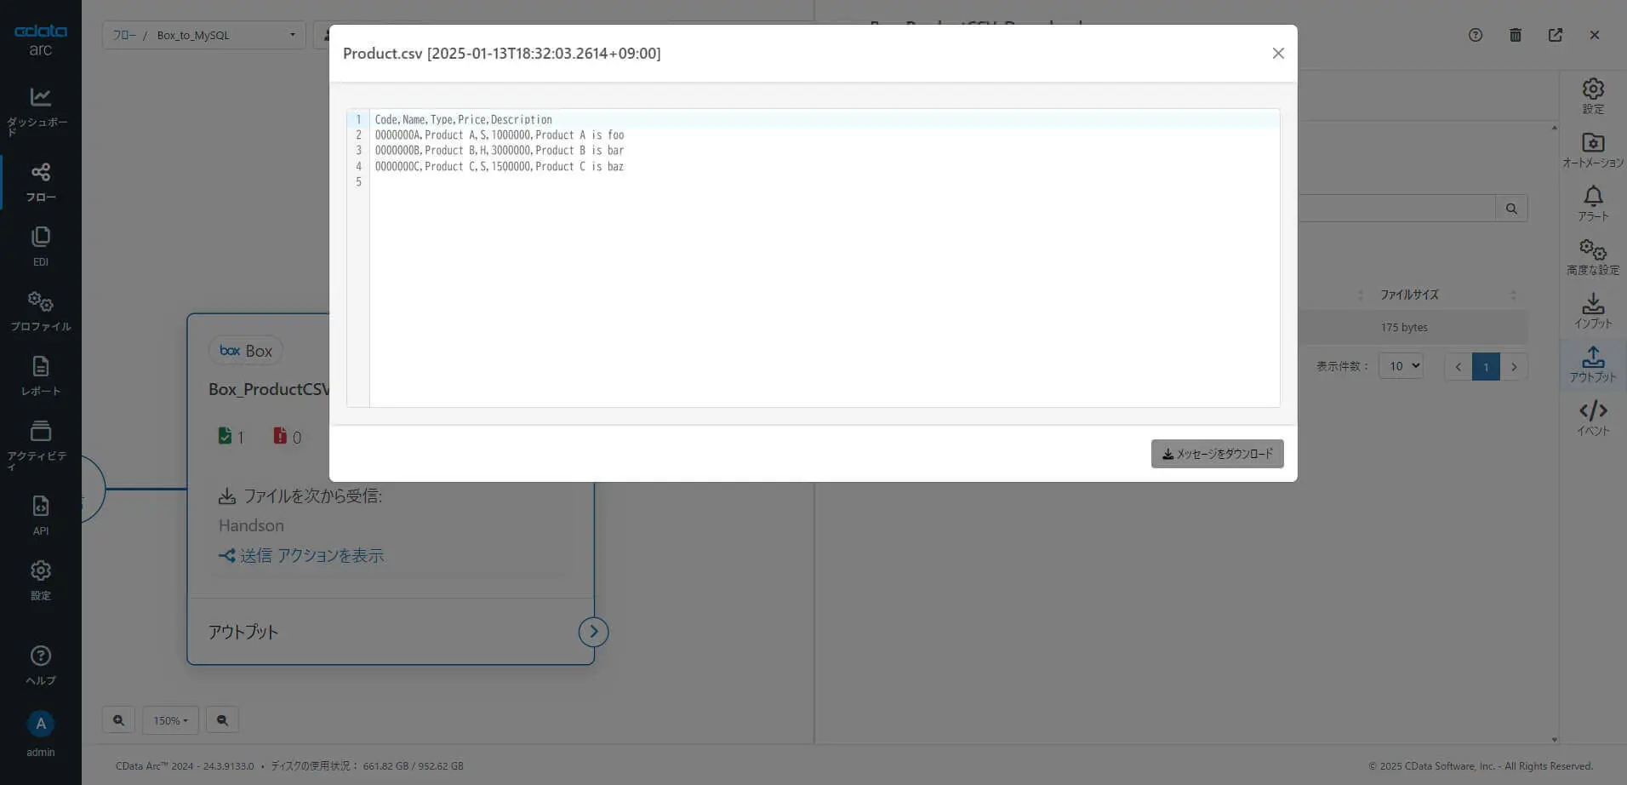
Task: Click the フロー breadcrumb link
Action: (124, 35)
